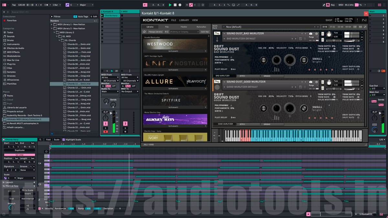Toggle the Fold button in piano roll
This screenshot has width=388, height=218.
48,140
